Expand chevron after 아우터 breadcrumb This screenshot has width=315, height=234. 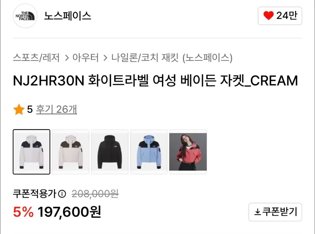[x=105, y=58]
